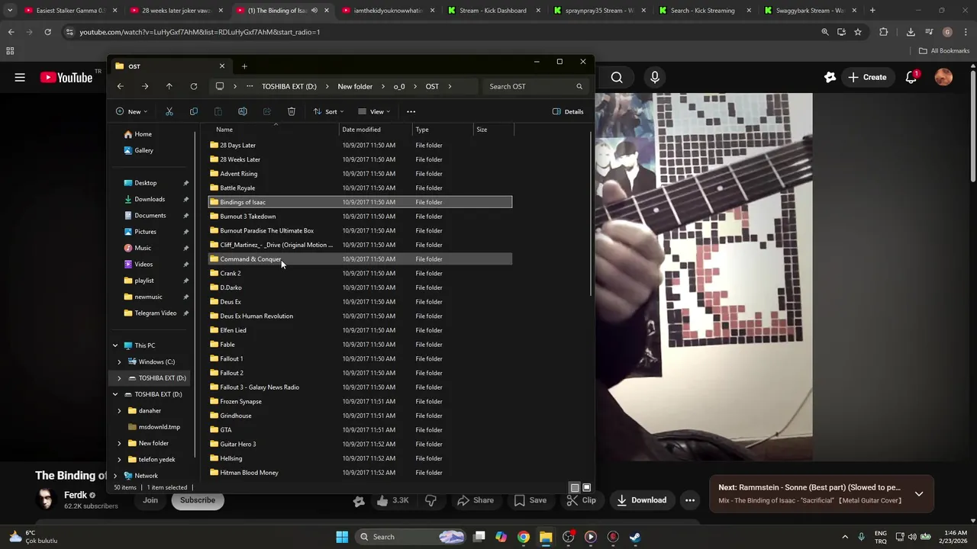977x549 pixels.
Task: Click the YouTube Create button
Action: [867, 77]
